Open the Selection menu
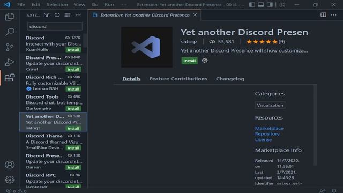 click(57, 5)
